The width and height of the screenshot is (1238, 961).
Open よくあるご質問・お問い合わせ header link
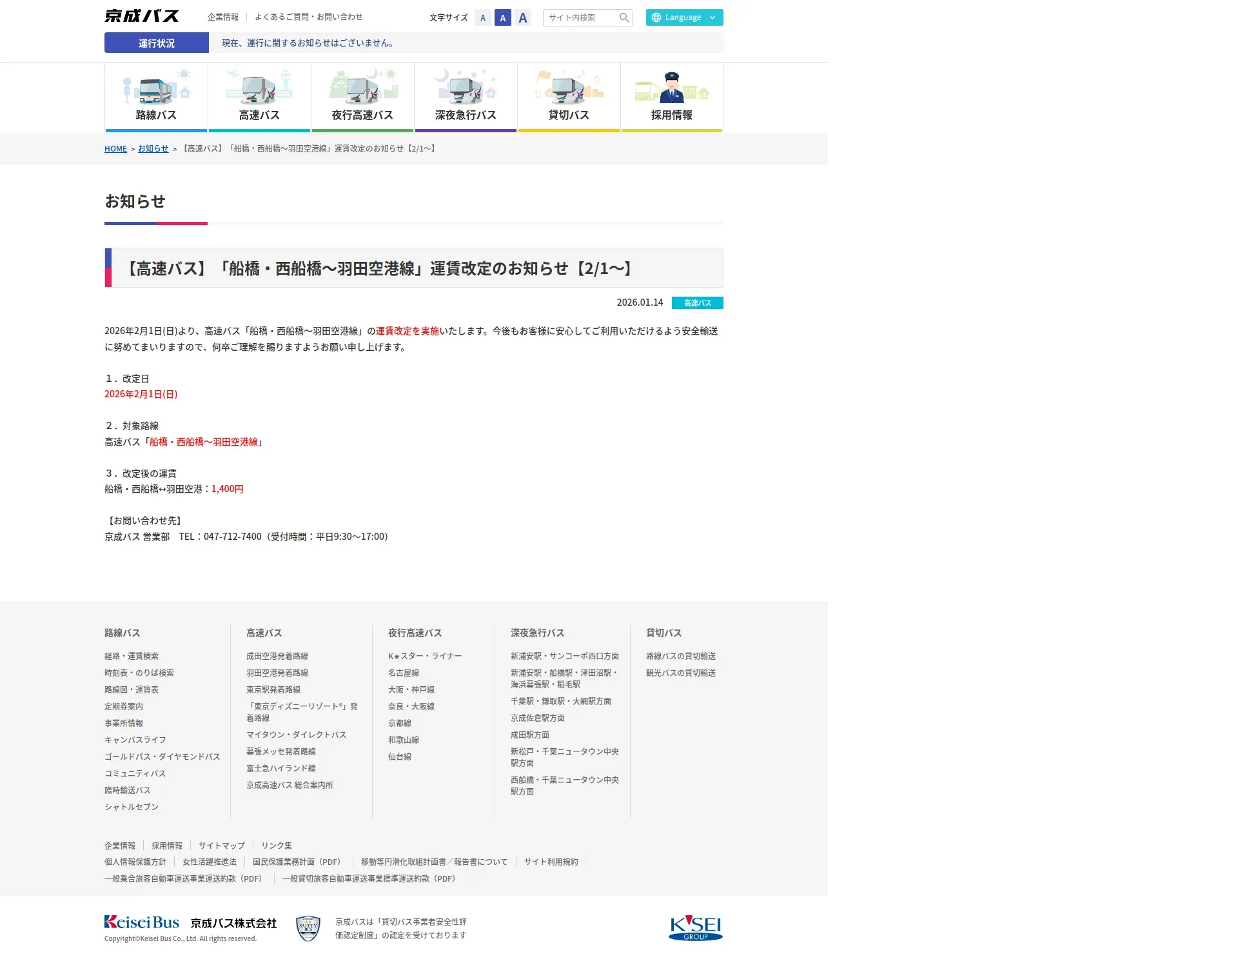[x=308, y=17]
